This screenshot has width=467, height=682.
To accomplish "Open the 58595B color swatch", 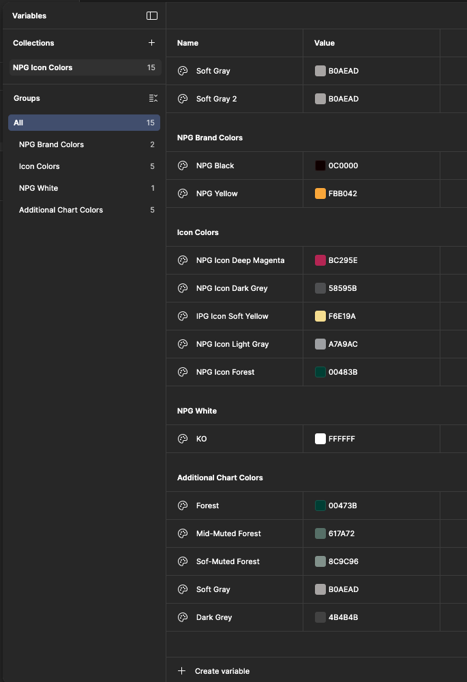I will click(320, 288).
